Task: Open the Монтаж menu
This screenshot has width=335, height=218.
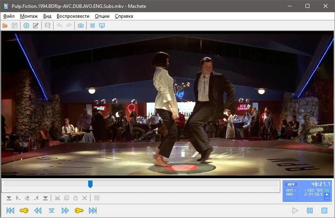Action: pyautogui.click(x=29, y=16)
